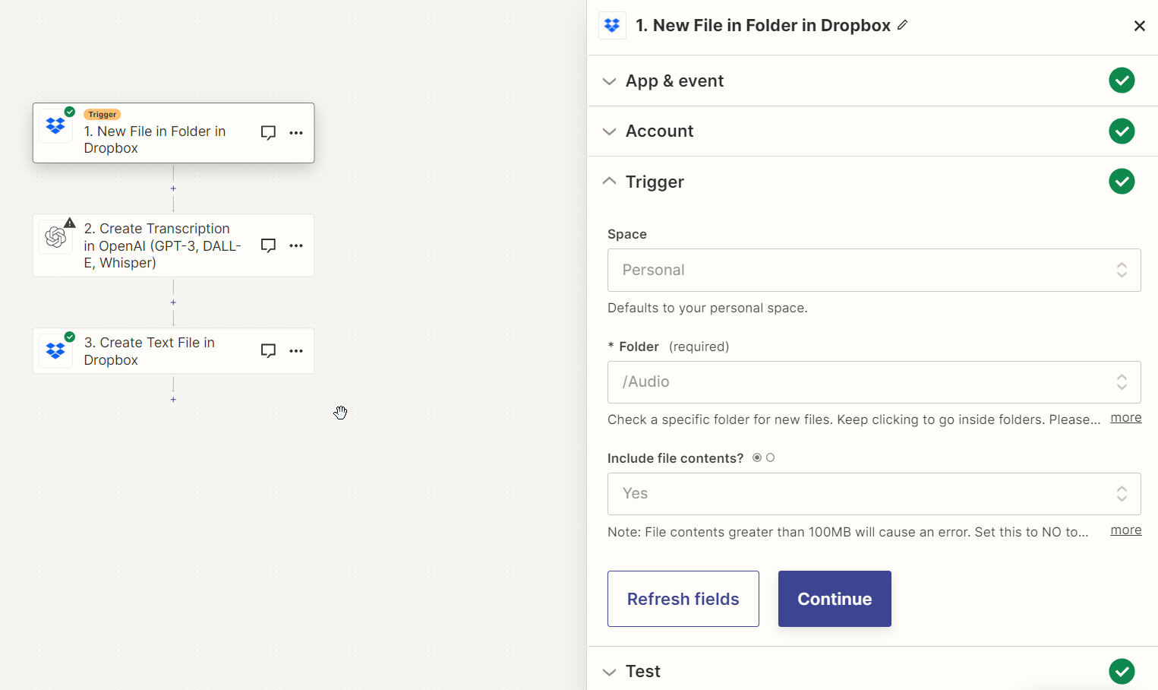The height and width of the screenshot is (690, 1158).
Task: Click green checkmark beside Trigger section
Action: pyautogui.click(x=1122, y=182)
